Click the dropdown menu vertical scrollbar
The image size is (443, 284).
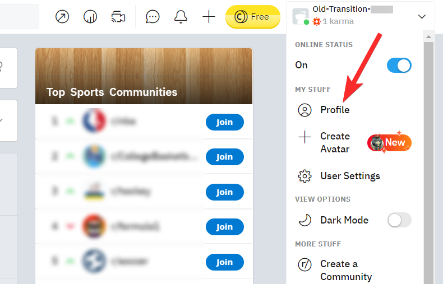click(428, 157)
